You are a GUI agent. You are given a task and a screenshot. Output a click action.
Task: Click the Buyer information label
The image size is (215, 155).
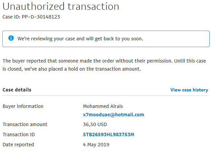[x=23, y=106]
